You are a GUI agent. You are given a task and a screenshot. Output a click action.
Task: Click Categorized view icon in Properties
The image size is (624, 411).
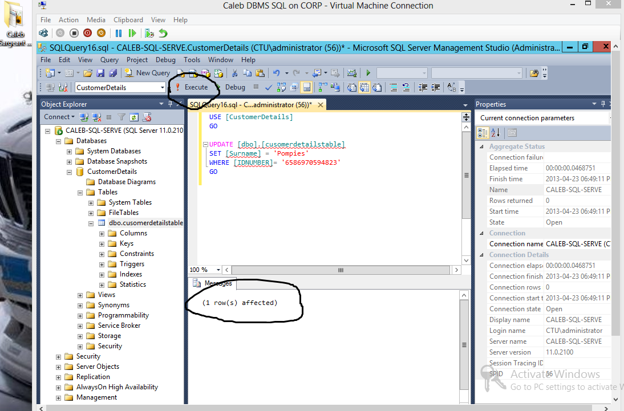coord(483,132)
